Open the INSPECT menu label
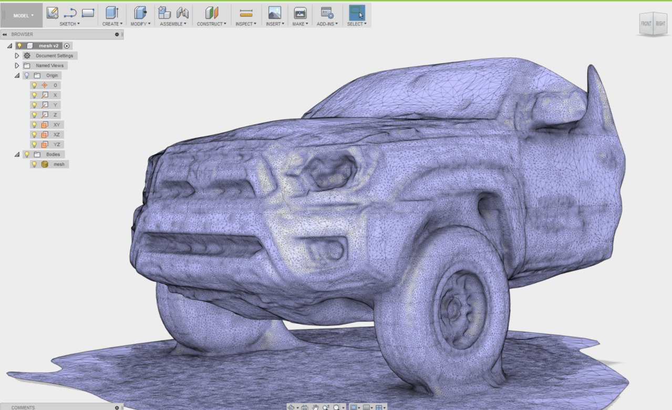This screenshot has height=410, width=672. click(246, 24)
